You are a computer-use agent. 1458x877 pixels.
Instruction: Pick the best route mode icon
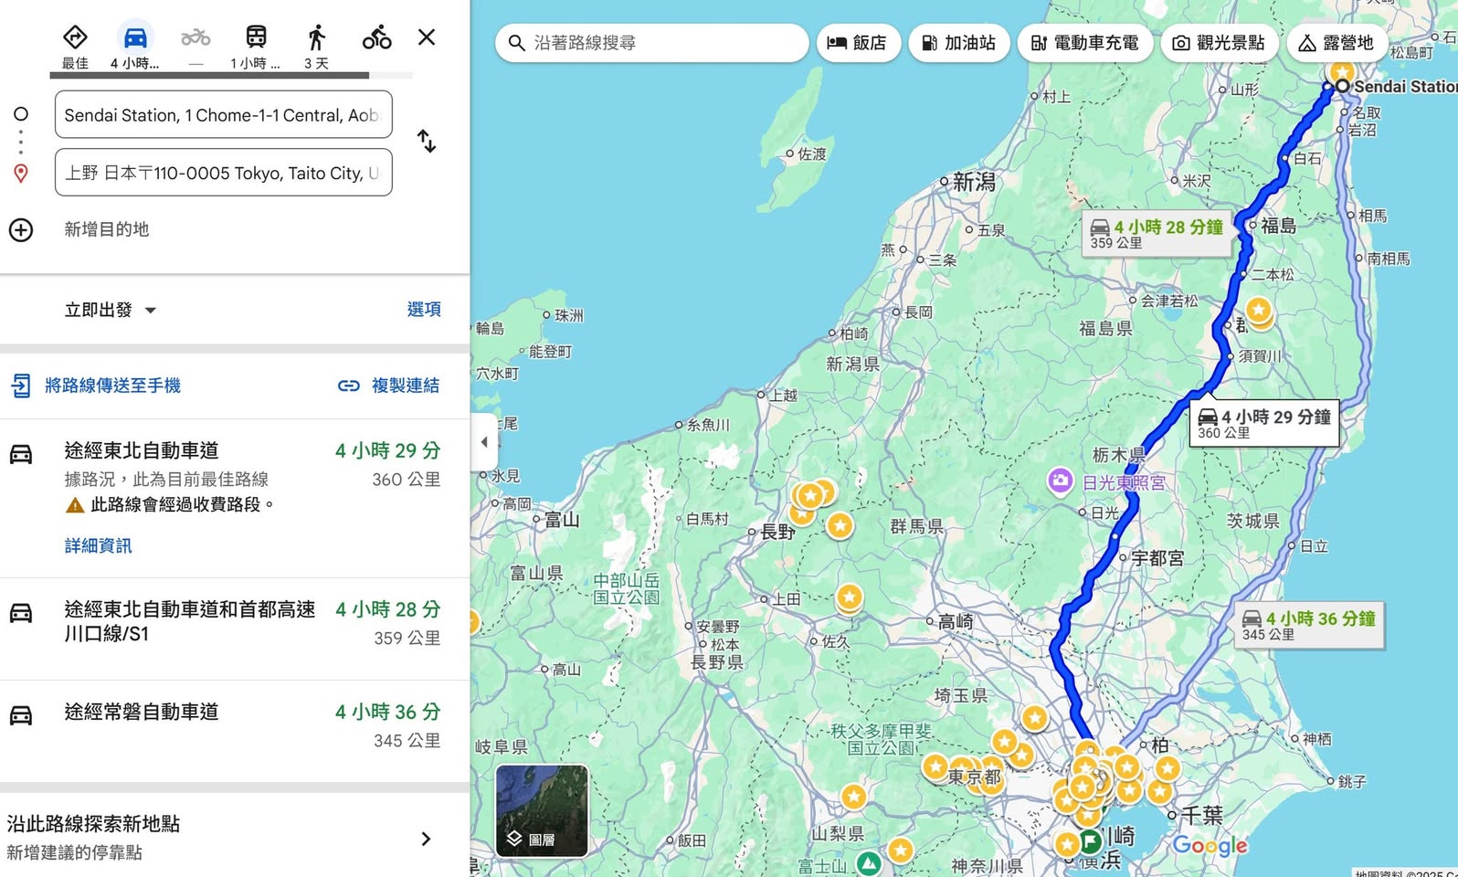click(x=75, y=38)
